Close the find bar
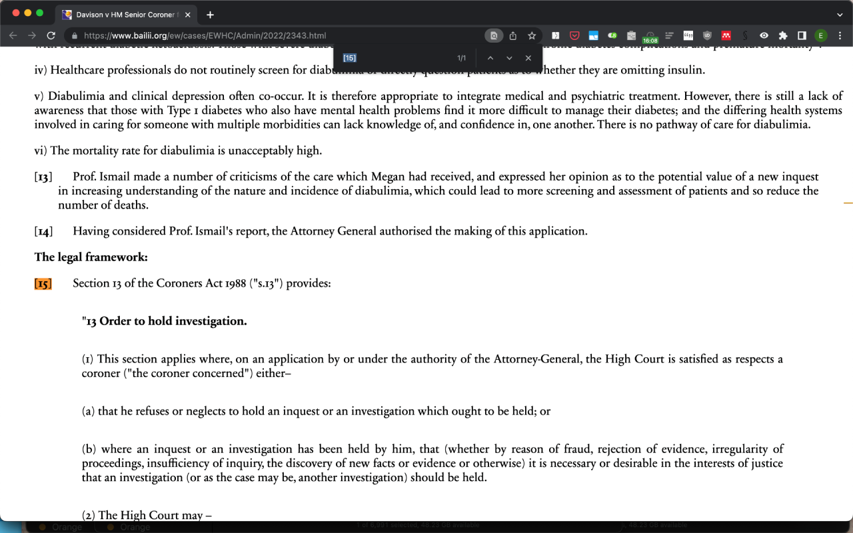The image size is (853, 533). 528,58
